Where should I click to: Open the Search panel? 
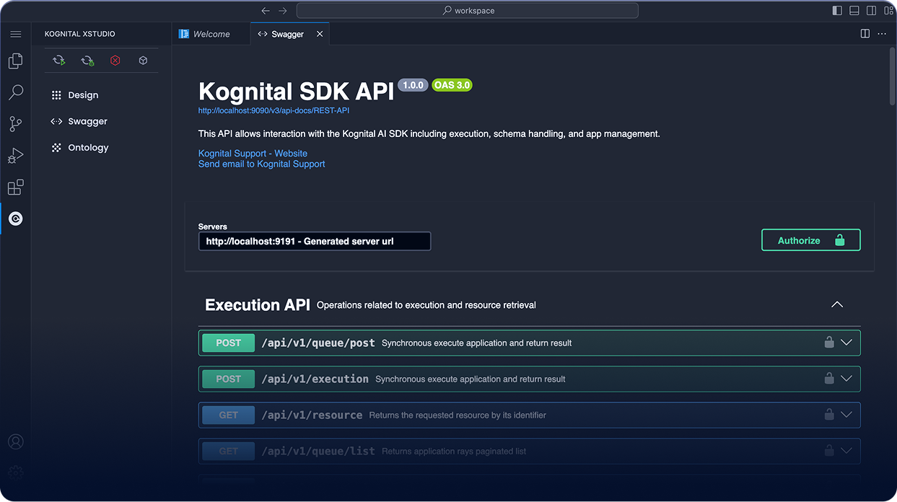click(x=15, y=92)
